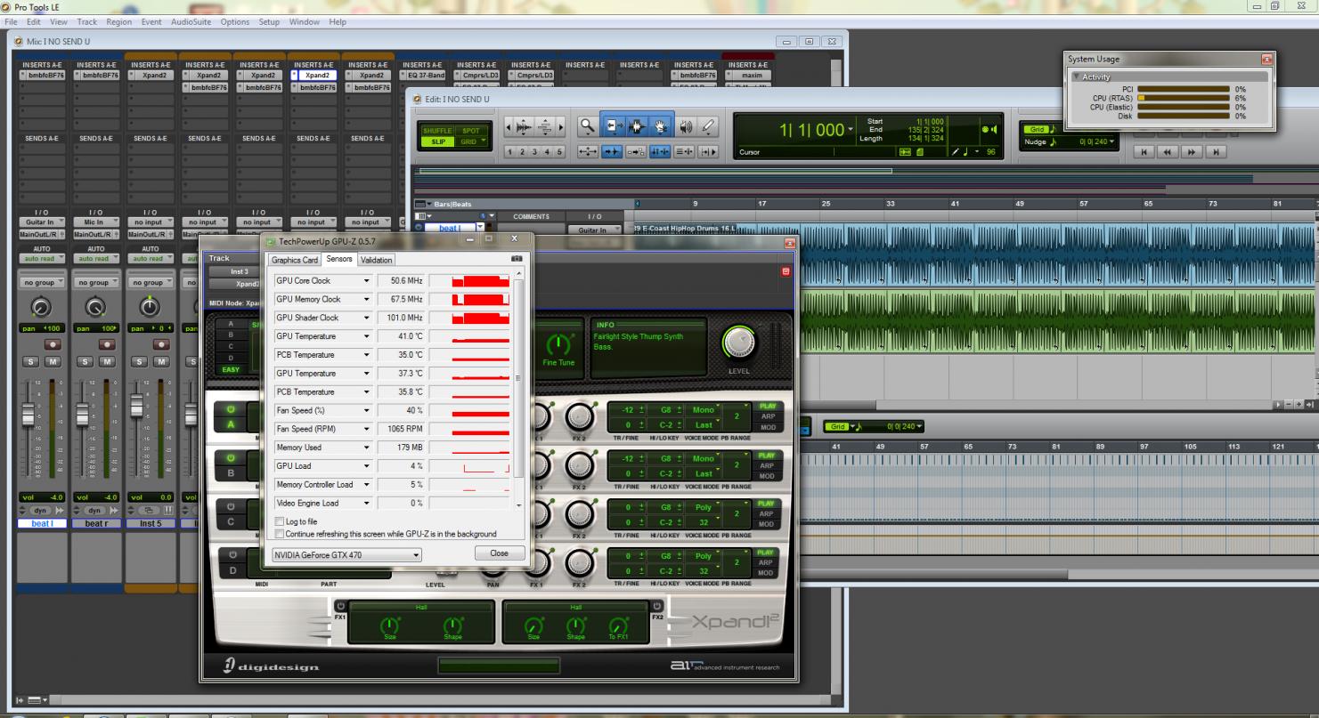
Task: Select SPOT edit mode
Action: coord(470,131)
